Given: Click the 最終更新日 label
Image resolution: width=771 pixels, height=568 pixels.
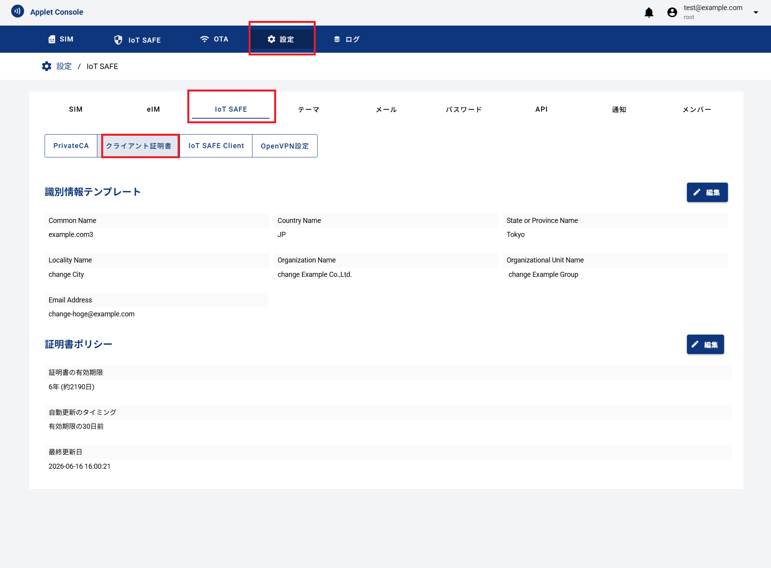Looking at the screenshot, I should point(65,452).
